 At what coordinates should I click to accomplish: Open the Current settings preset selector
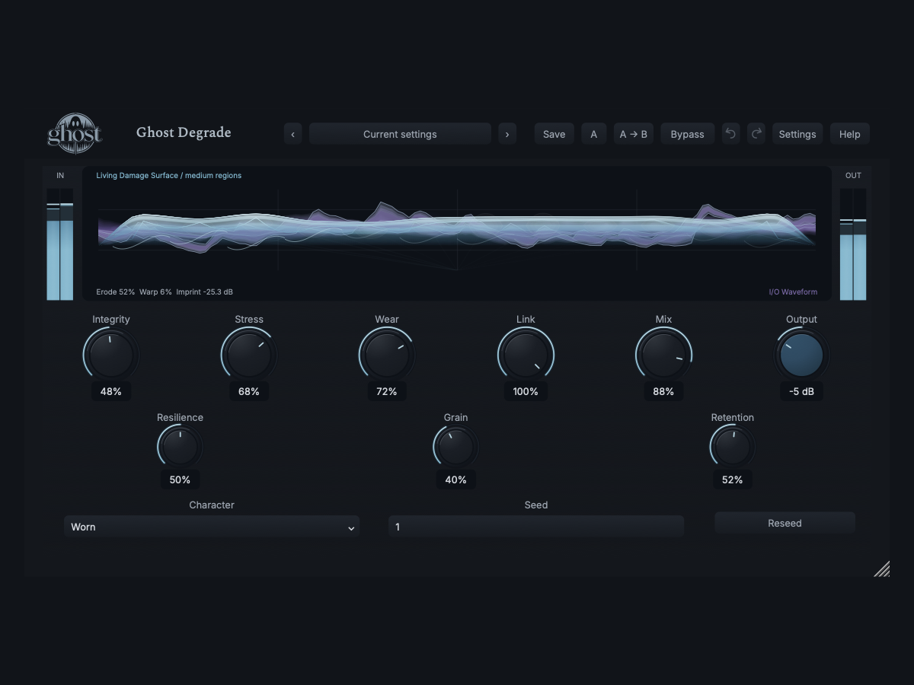tap(400, 134)
